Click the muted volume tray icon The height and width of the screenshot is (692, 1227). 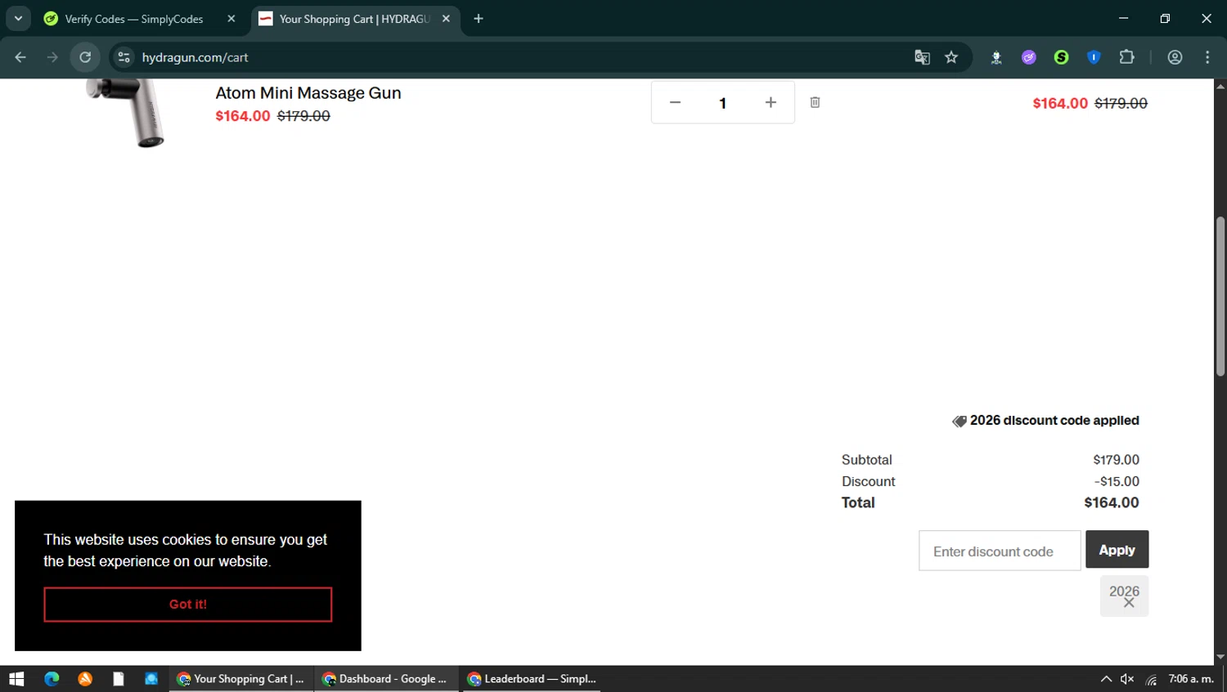pyautogui.click(x=1127, y=679)
